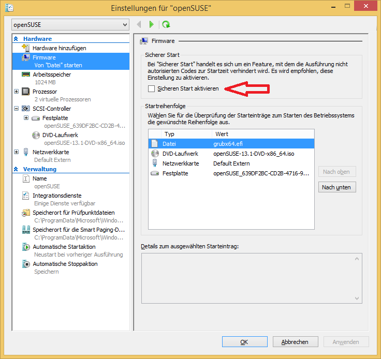Expand the Prozessor tree node

click(16, 91)
